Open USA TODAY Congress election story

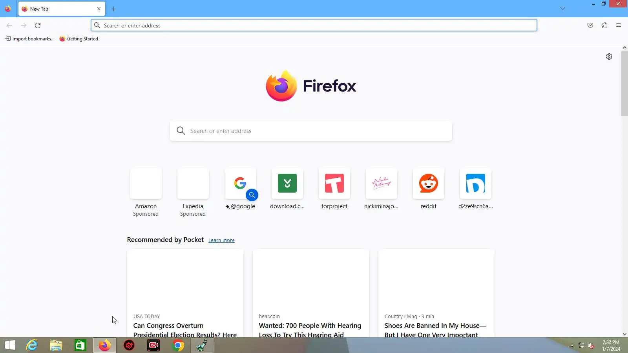point(185,293)
